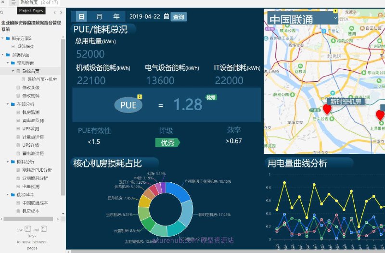Click the 查询 query button

click(179, 17)
